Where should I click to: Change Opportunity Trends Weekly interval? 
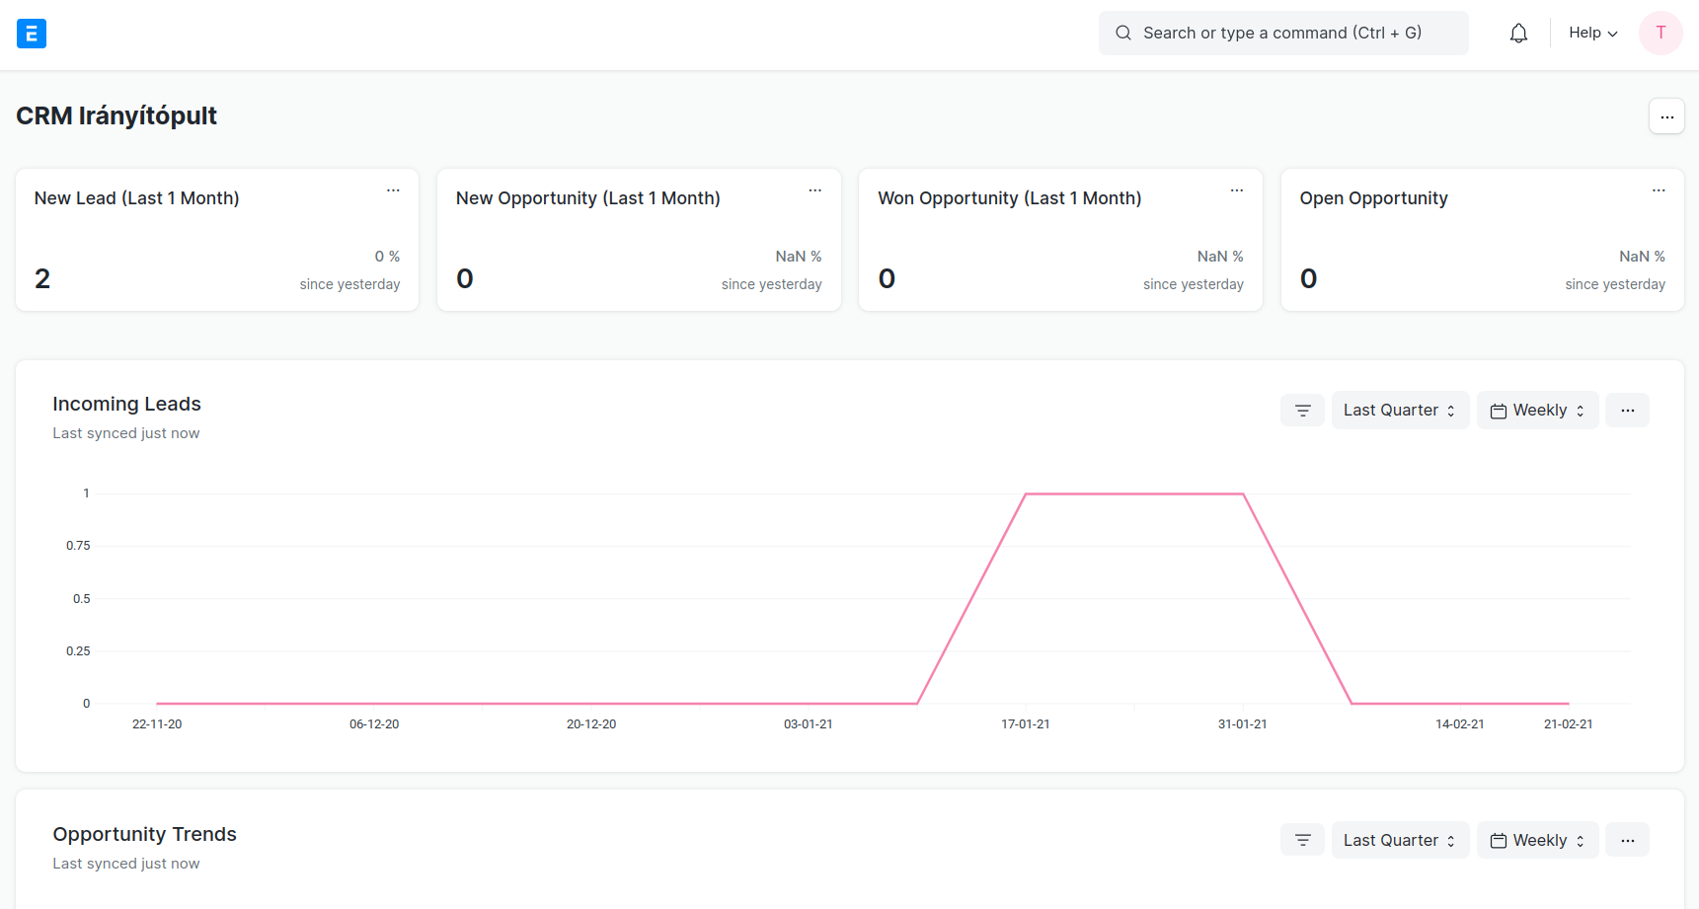[1537, 841]
